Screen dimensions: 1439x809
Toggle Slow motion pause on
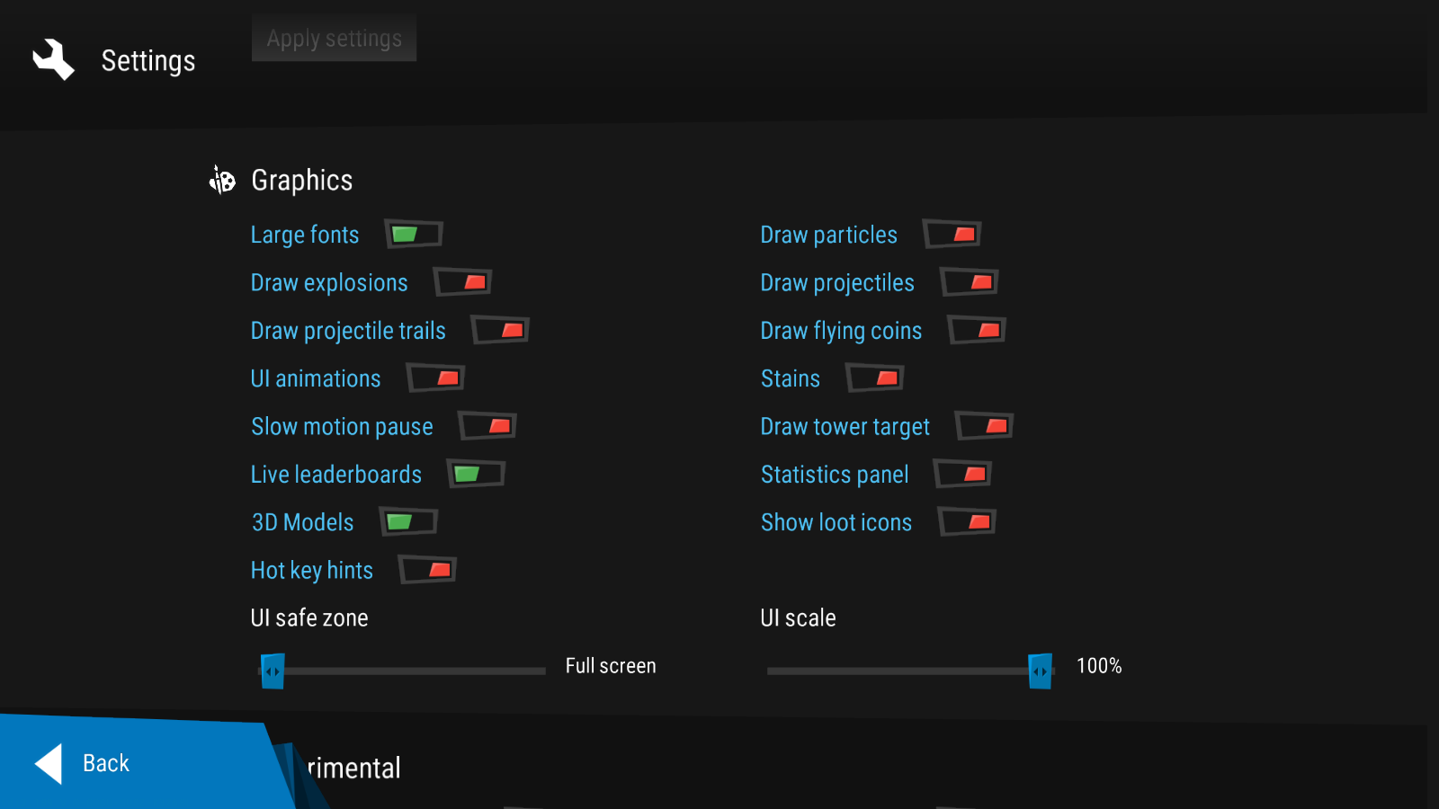coord(487,426)
